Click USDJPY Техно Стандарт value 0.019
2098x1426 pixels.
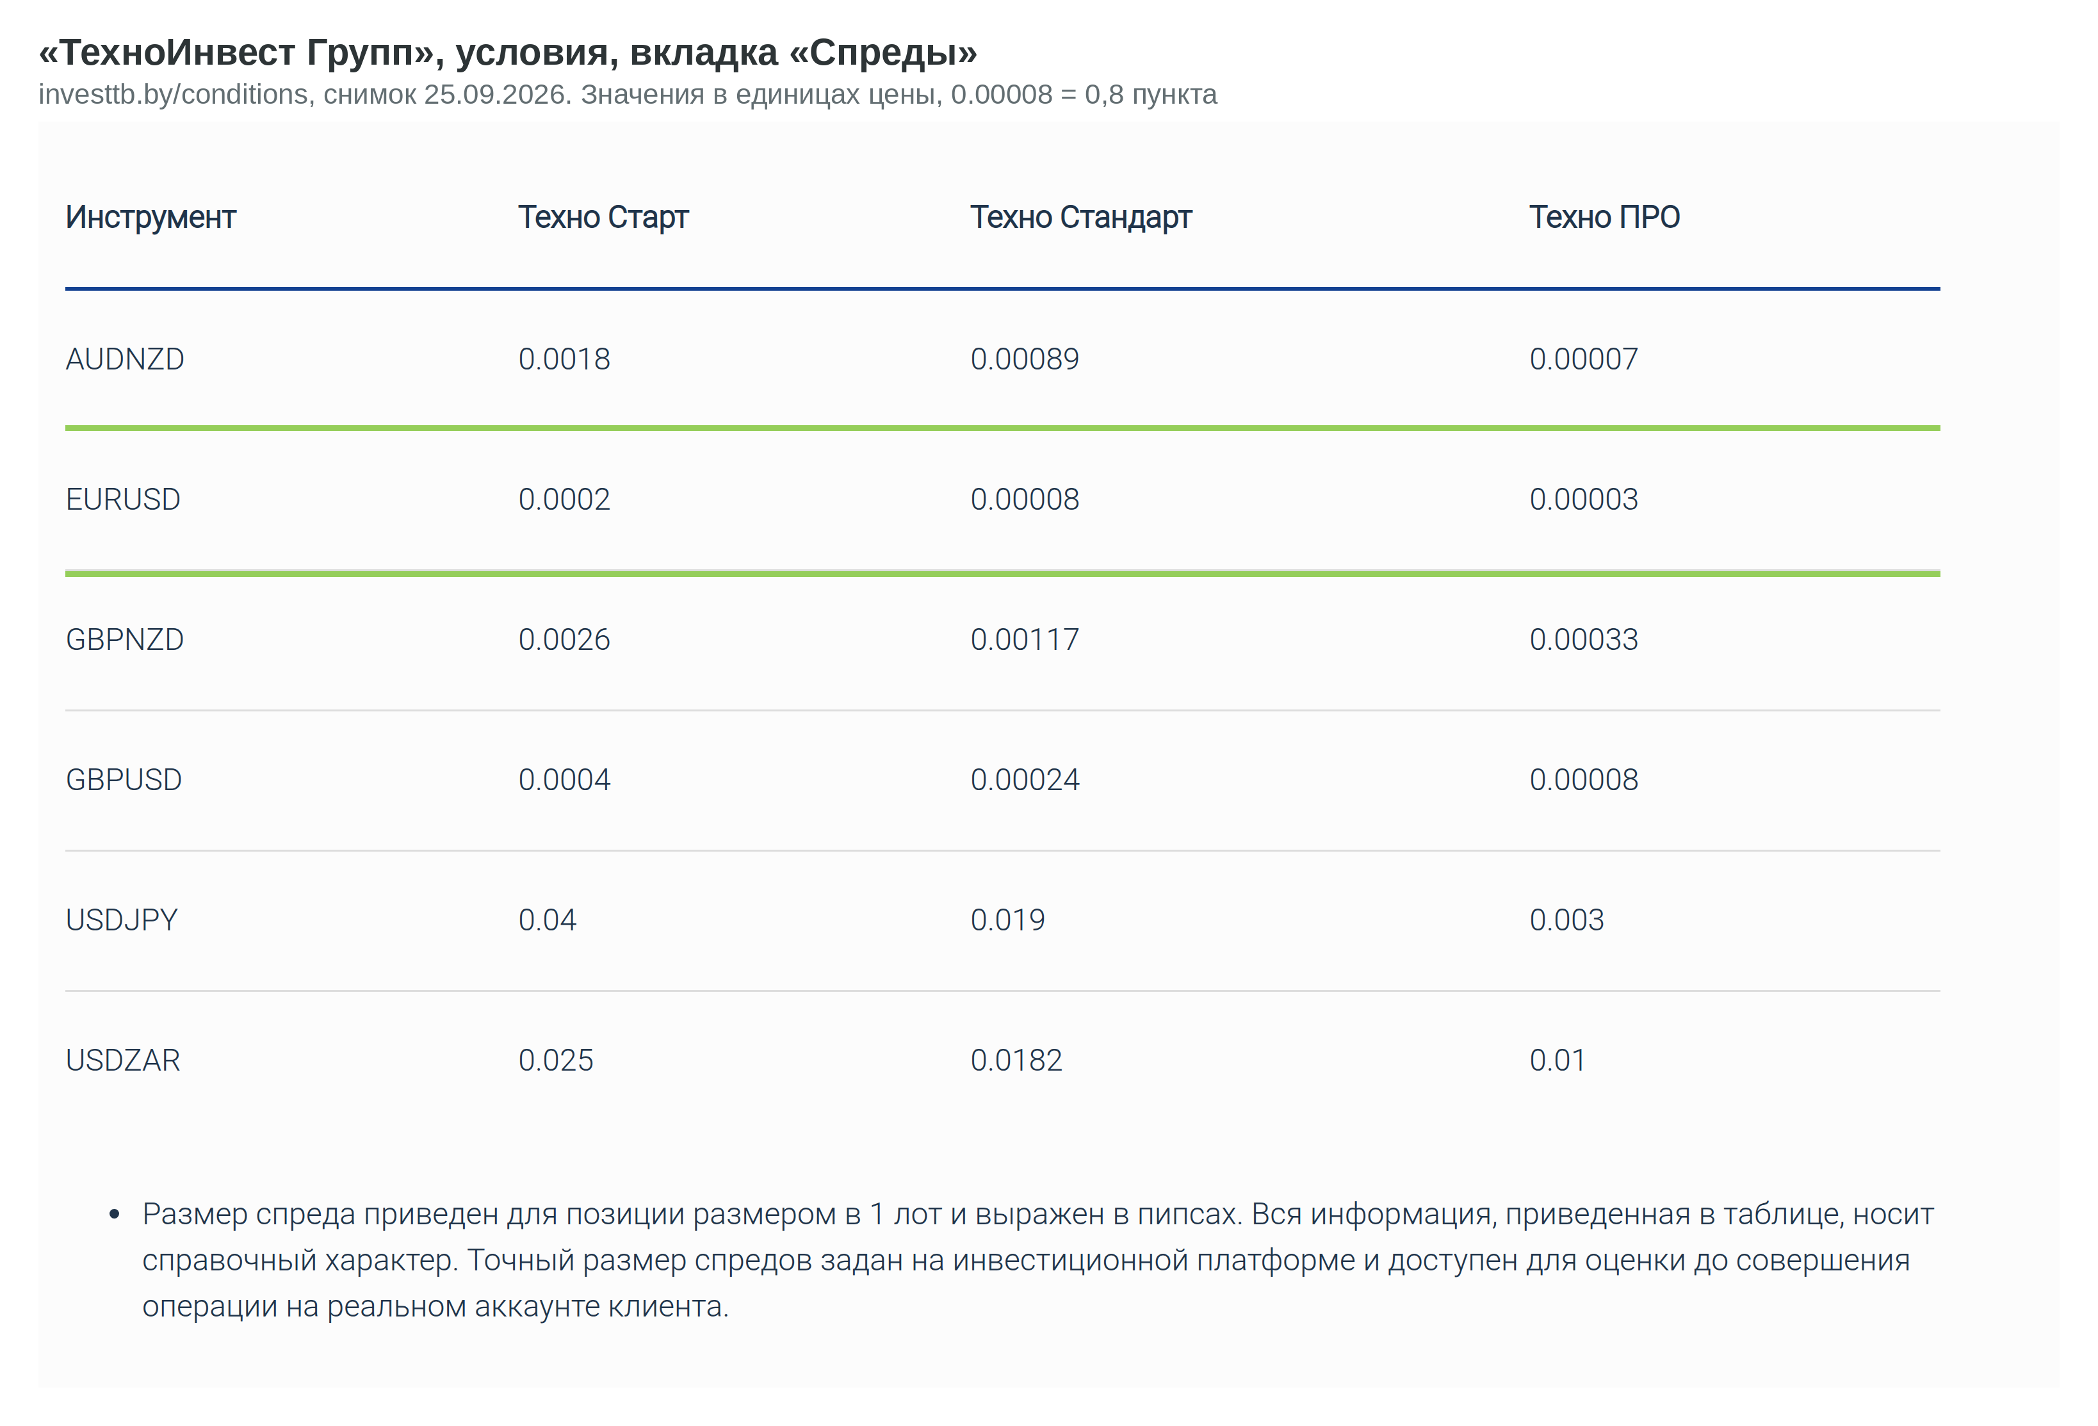point(1007,921)
